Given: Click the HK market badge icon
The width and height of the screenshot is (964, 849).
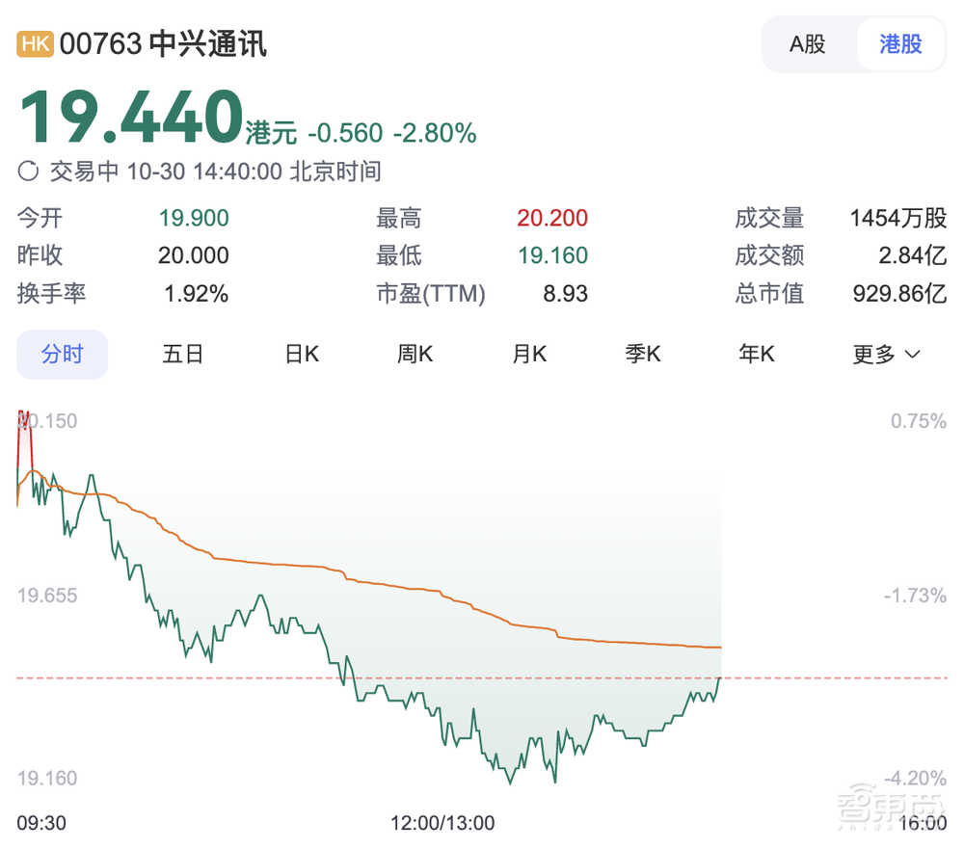Looking at the screenshot, I should 34,43.
